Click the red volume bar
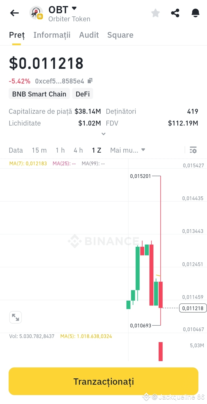207x404 pixels. 160,351
